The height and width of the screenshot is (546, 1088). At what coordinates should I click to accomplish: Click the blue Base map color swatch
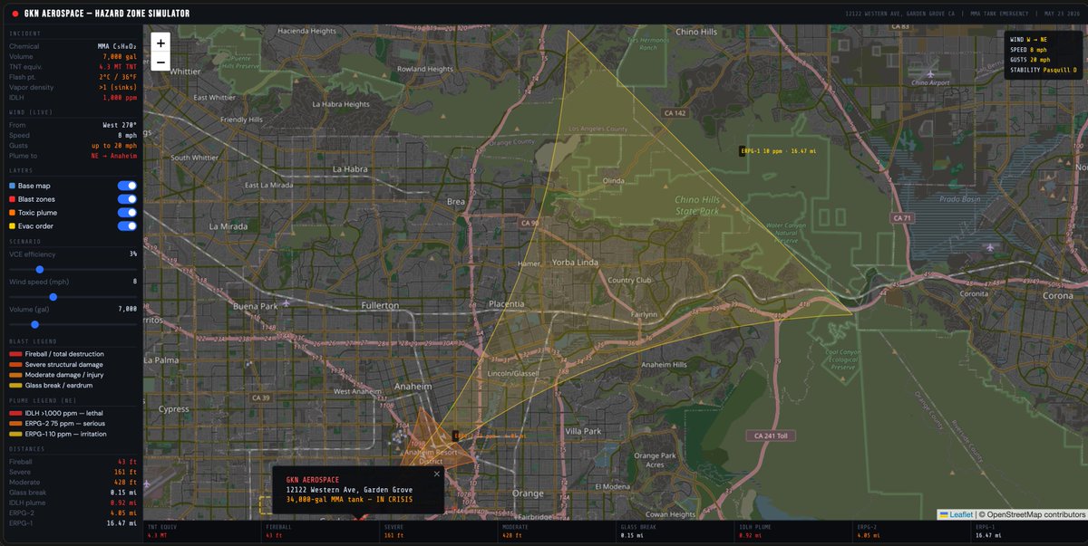click(x=12, y=186)
